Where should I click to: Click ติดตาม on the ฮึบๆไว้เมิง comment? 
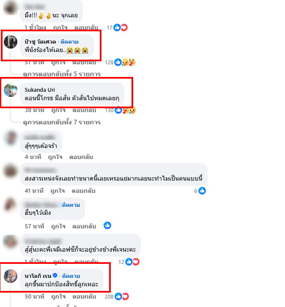71,205
